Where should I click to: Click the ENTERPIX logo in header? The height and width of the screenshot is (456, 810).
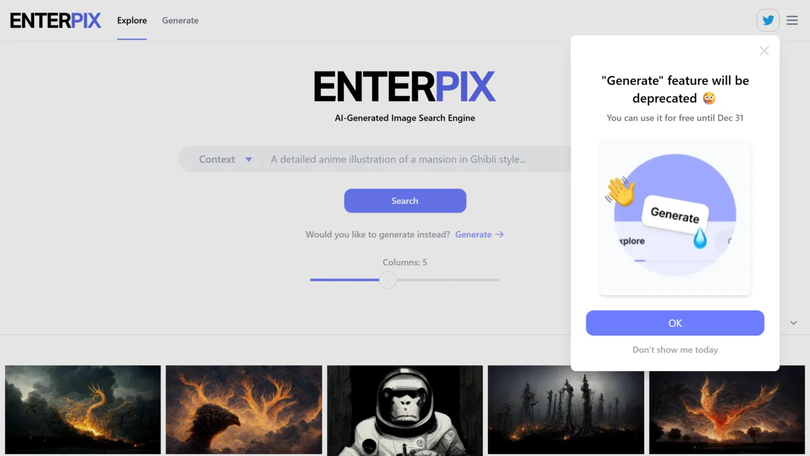click(x=56, y=20)
